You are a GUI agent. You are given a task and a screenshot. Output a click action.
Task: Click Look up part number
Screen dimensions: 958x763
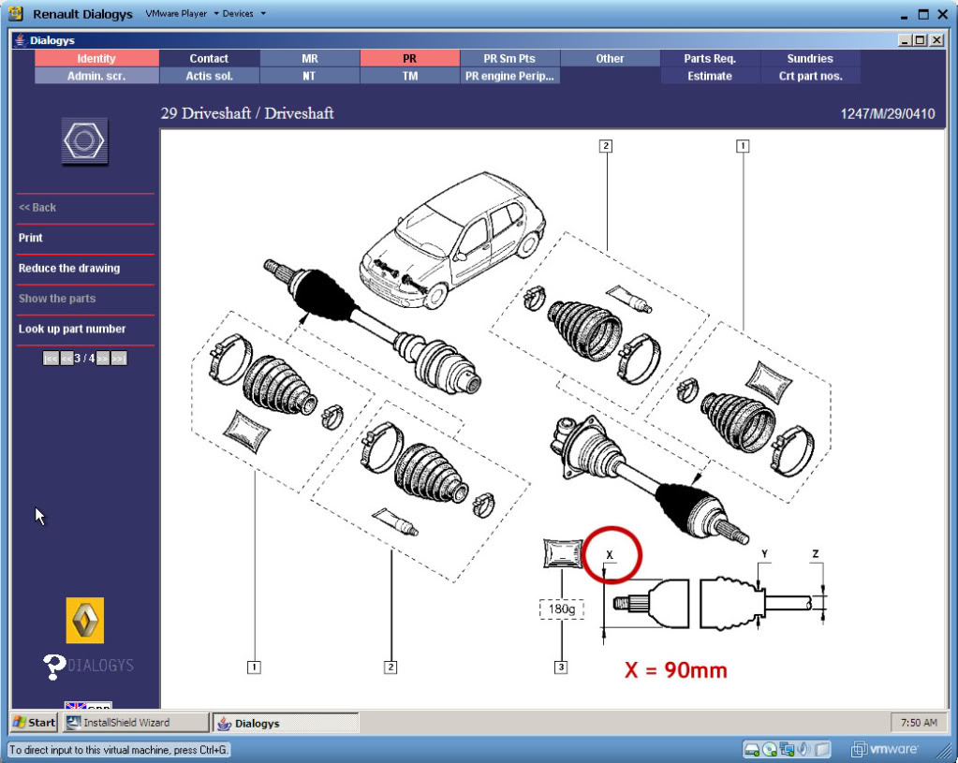click(x=72, y=329)
